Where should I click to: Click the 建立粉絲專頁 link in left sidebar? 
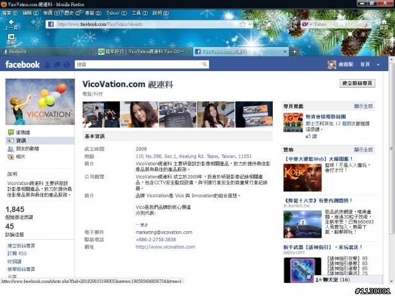click(21, 245)
